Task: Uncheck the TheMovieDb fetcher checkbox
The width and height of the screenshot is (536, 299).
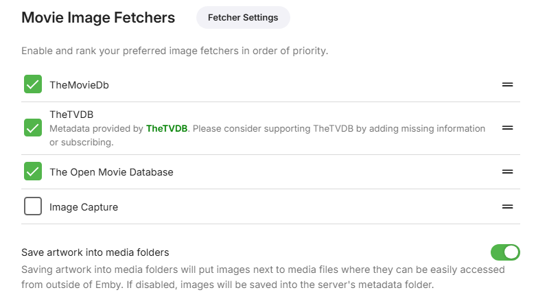Action: tap(33, 84)
